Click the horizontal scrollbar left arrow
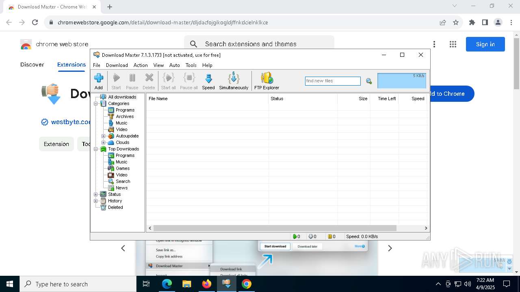 click(150, 228)
